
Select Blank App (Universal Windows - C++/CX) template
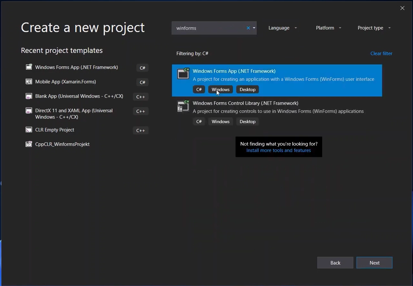tap(87, 96)
